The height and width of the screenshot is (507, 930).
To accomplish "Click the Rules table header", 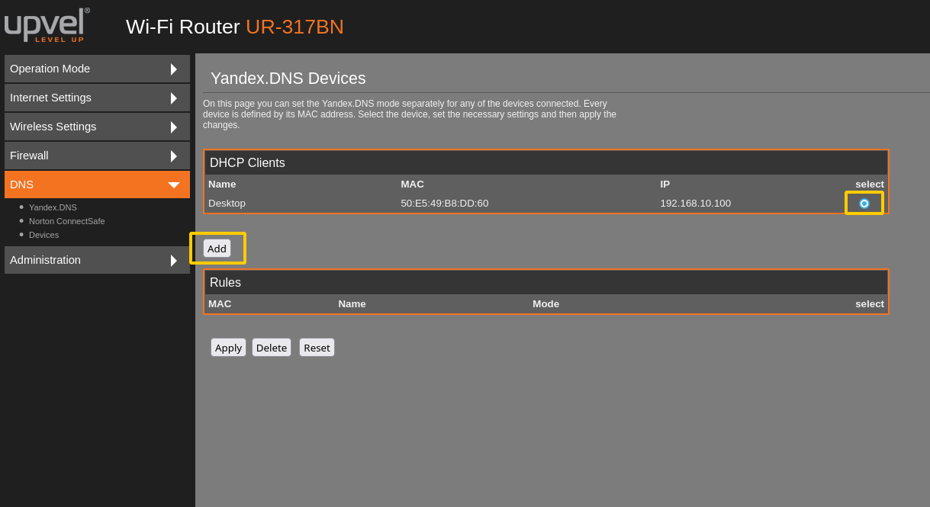I will 225,283.
